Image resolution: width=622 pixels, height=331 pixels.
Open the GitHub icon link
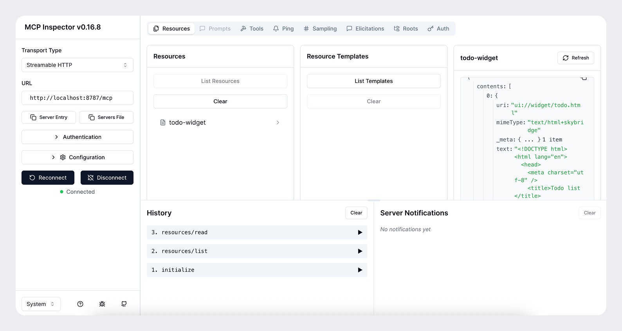coord(124,304)
